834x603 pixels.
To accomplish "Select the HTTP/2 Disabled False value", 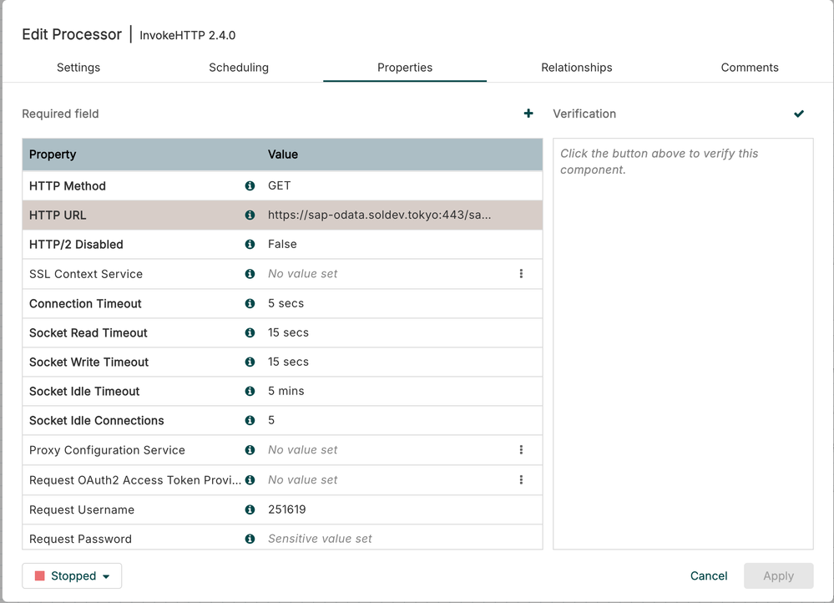I will click(282, 245).
